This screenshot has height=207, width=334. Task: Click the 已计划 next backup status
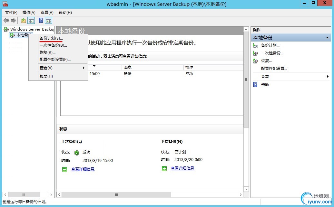[180, 152]
